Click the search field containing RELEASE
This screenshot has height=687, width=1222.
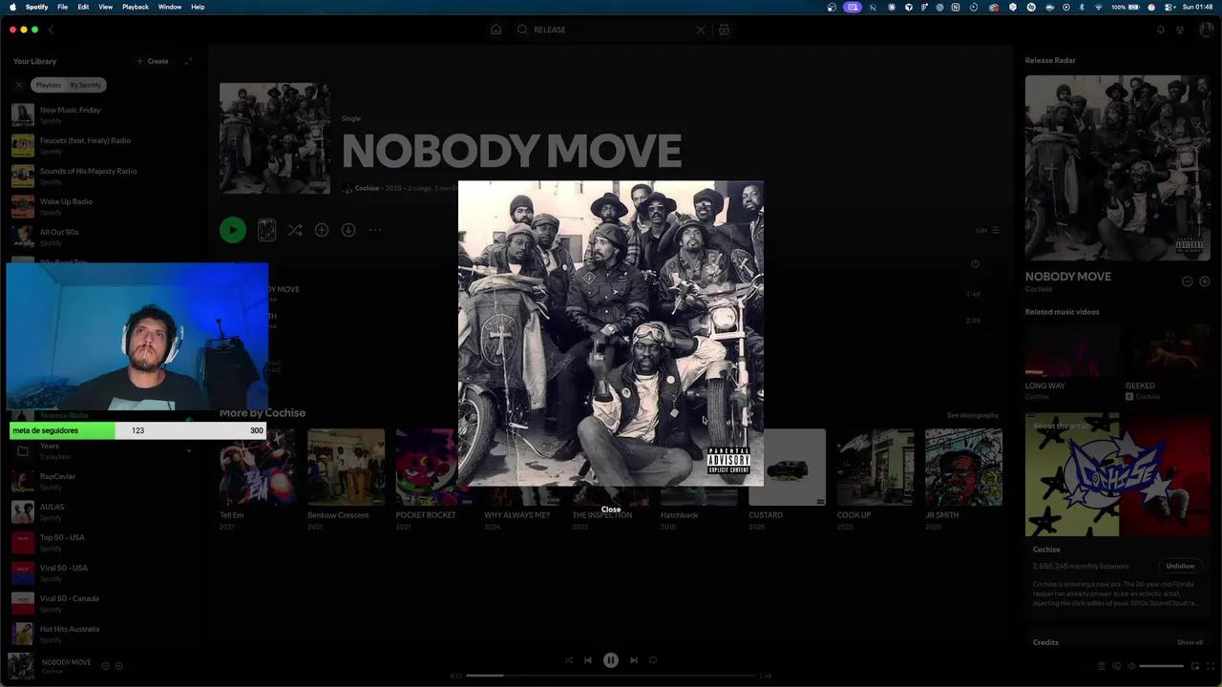coord(611,30)
